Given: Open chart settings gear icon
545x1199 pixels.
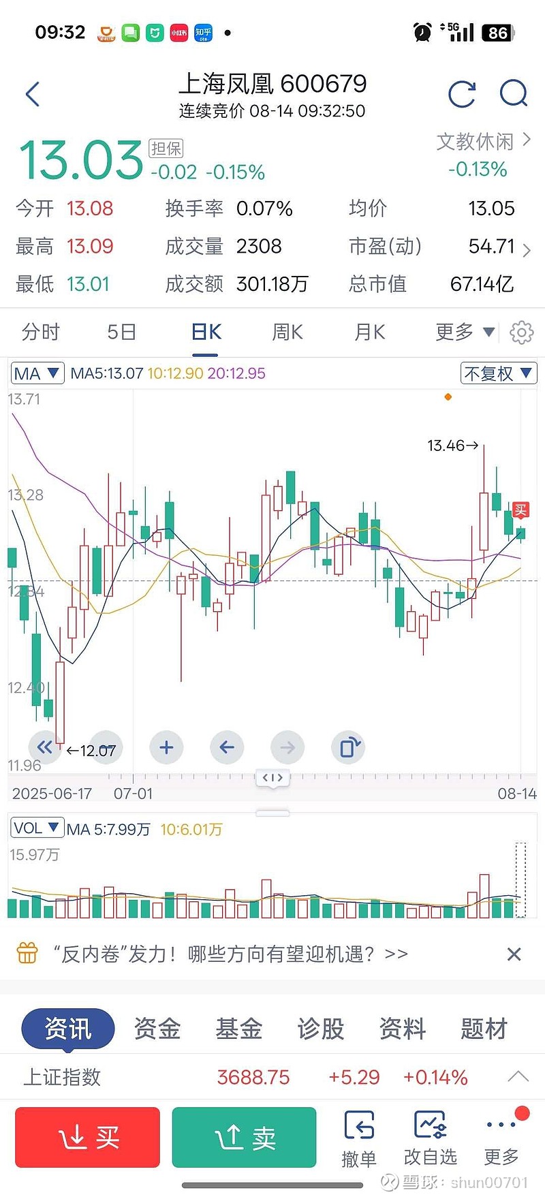Looking at the screenshot, I should (x=521, y=332).
